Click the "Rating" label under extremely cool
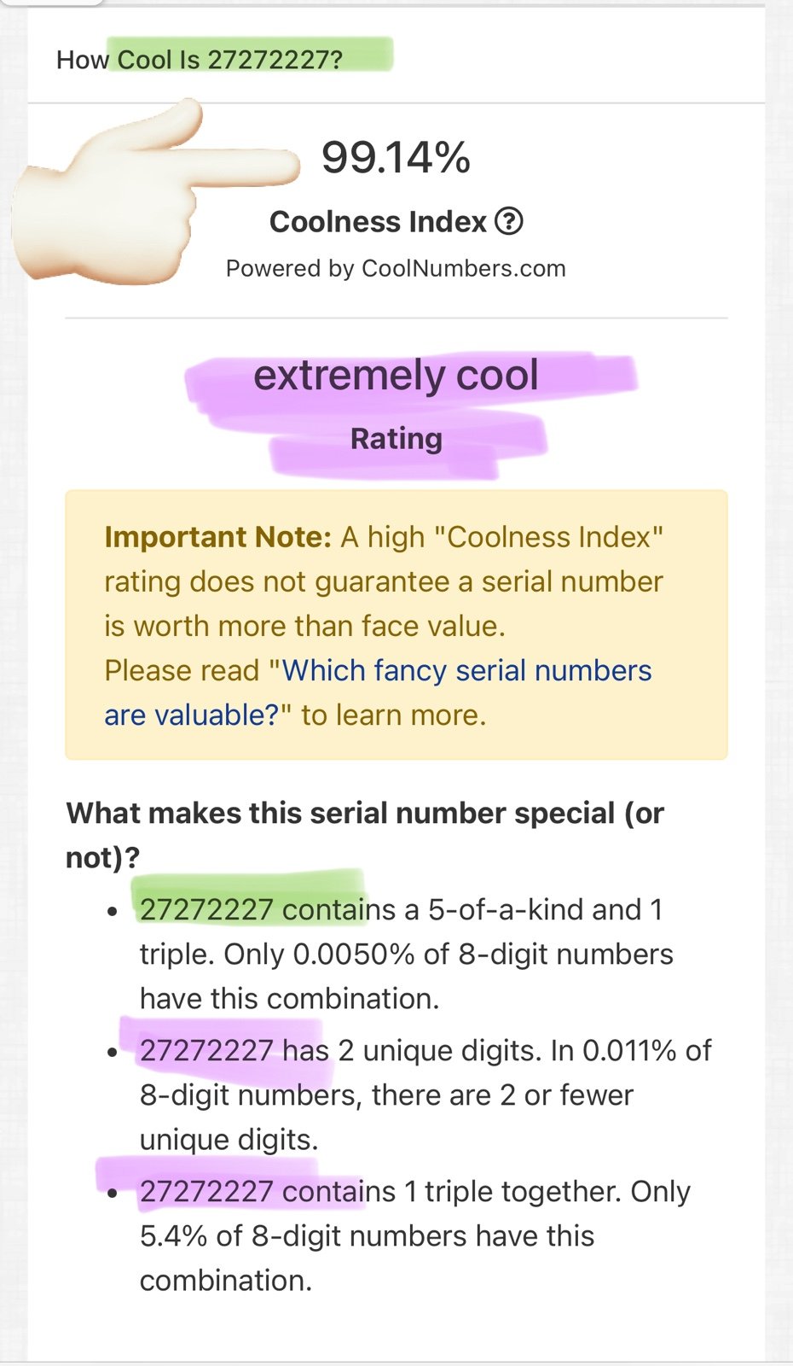 396,439
